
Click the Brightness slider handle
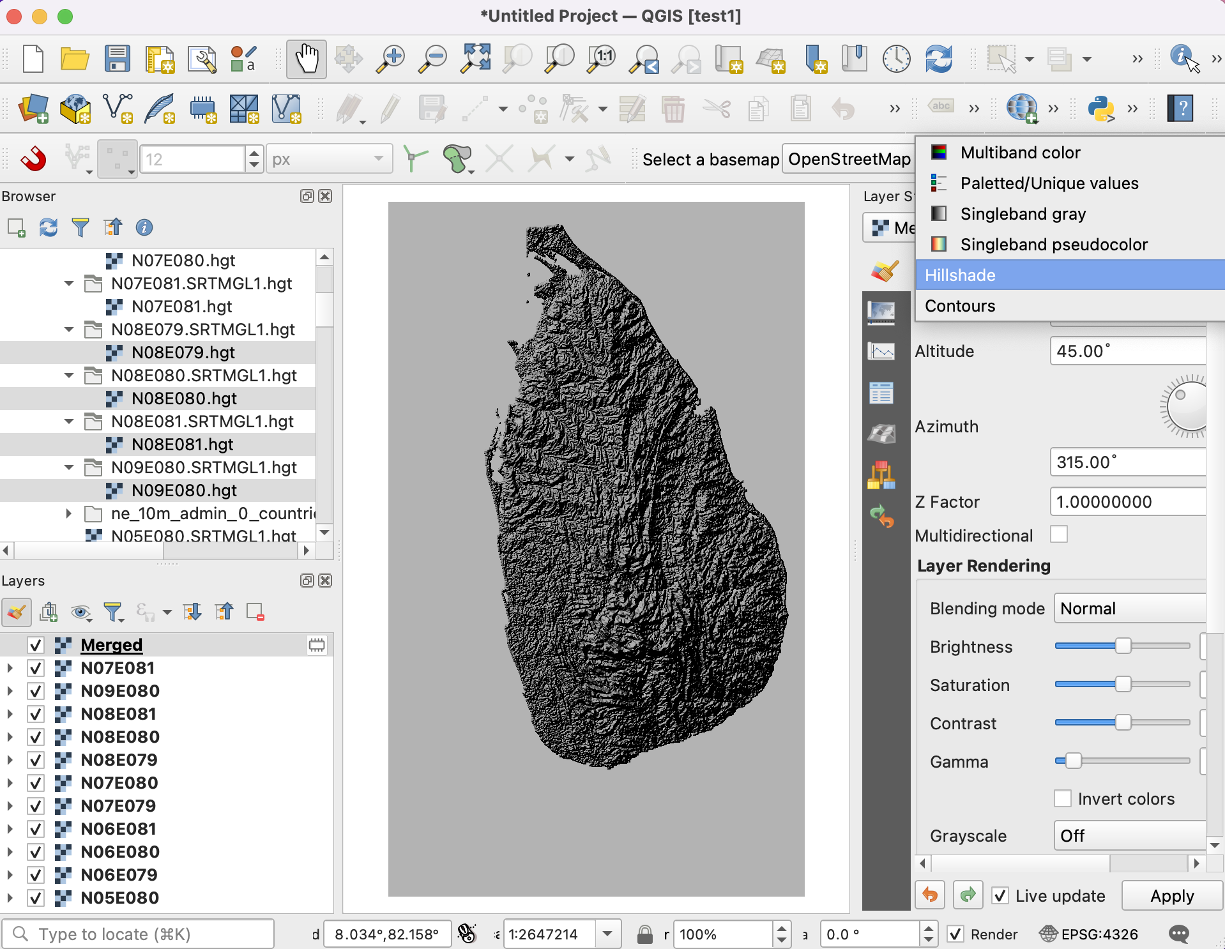click(x=1123, y=646)
